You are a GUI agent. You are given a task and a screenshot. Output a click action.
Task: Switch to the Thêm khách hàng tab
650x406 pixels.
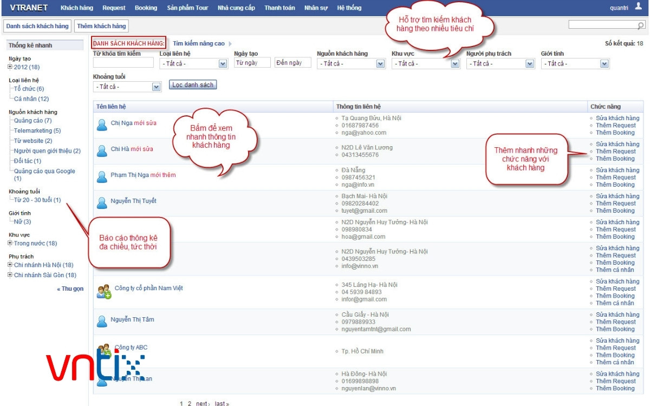coord(101,25)
